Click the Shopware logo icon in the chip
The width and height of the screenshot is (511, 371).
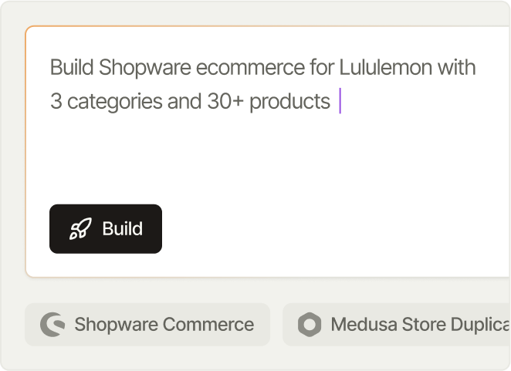tap(52, 325)
